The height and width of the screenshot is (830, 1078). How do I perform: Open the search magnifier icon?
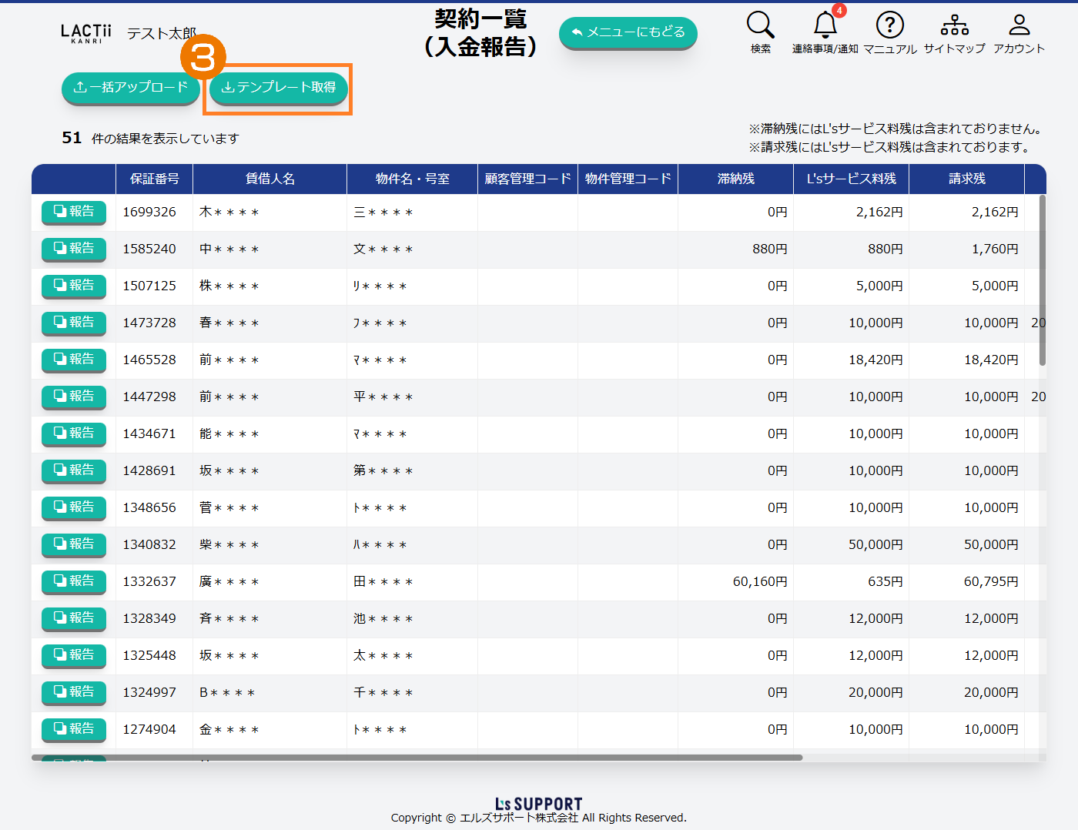[760, 26]
